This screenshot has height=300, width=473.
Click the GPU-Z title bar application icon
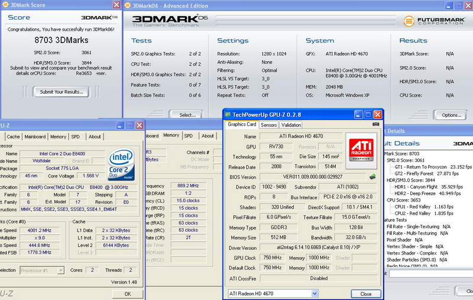(228, 114)
